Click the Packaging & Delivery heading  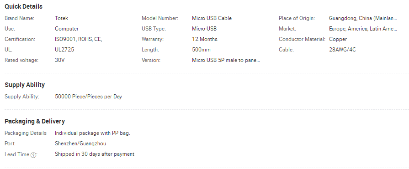click(x=35, y=121)
